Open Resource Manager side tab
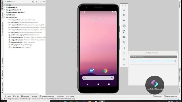Viewport: 182px width, 102px height. point(2,29)
